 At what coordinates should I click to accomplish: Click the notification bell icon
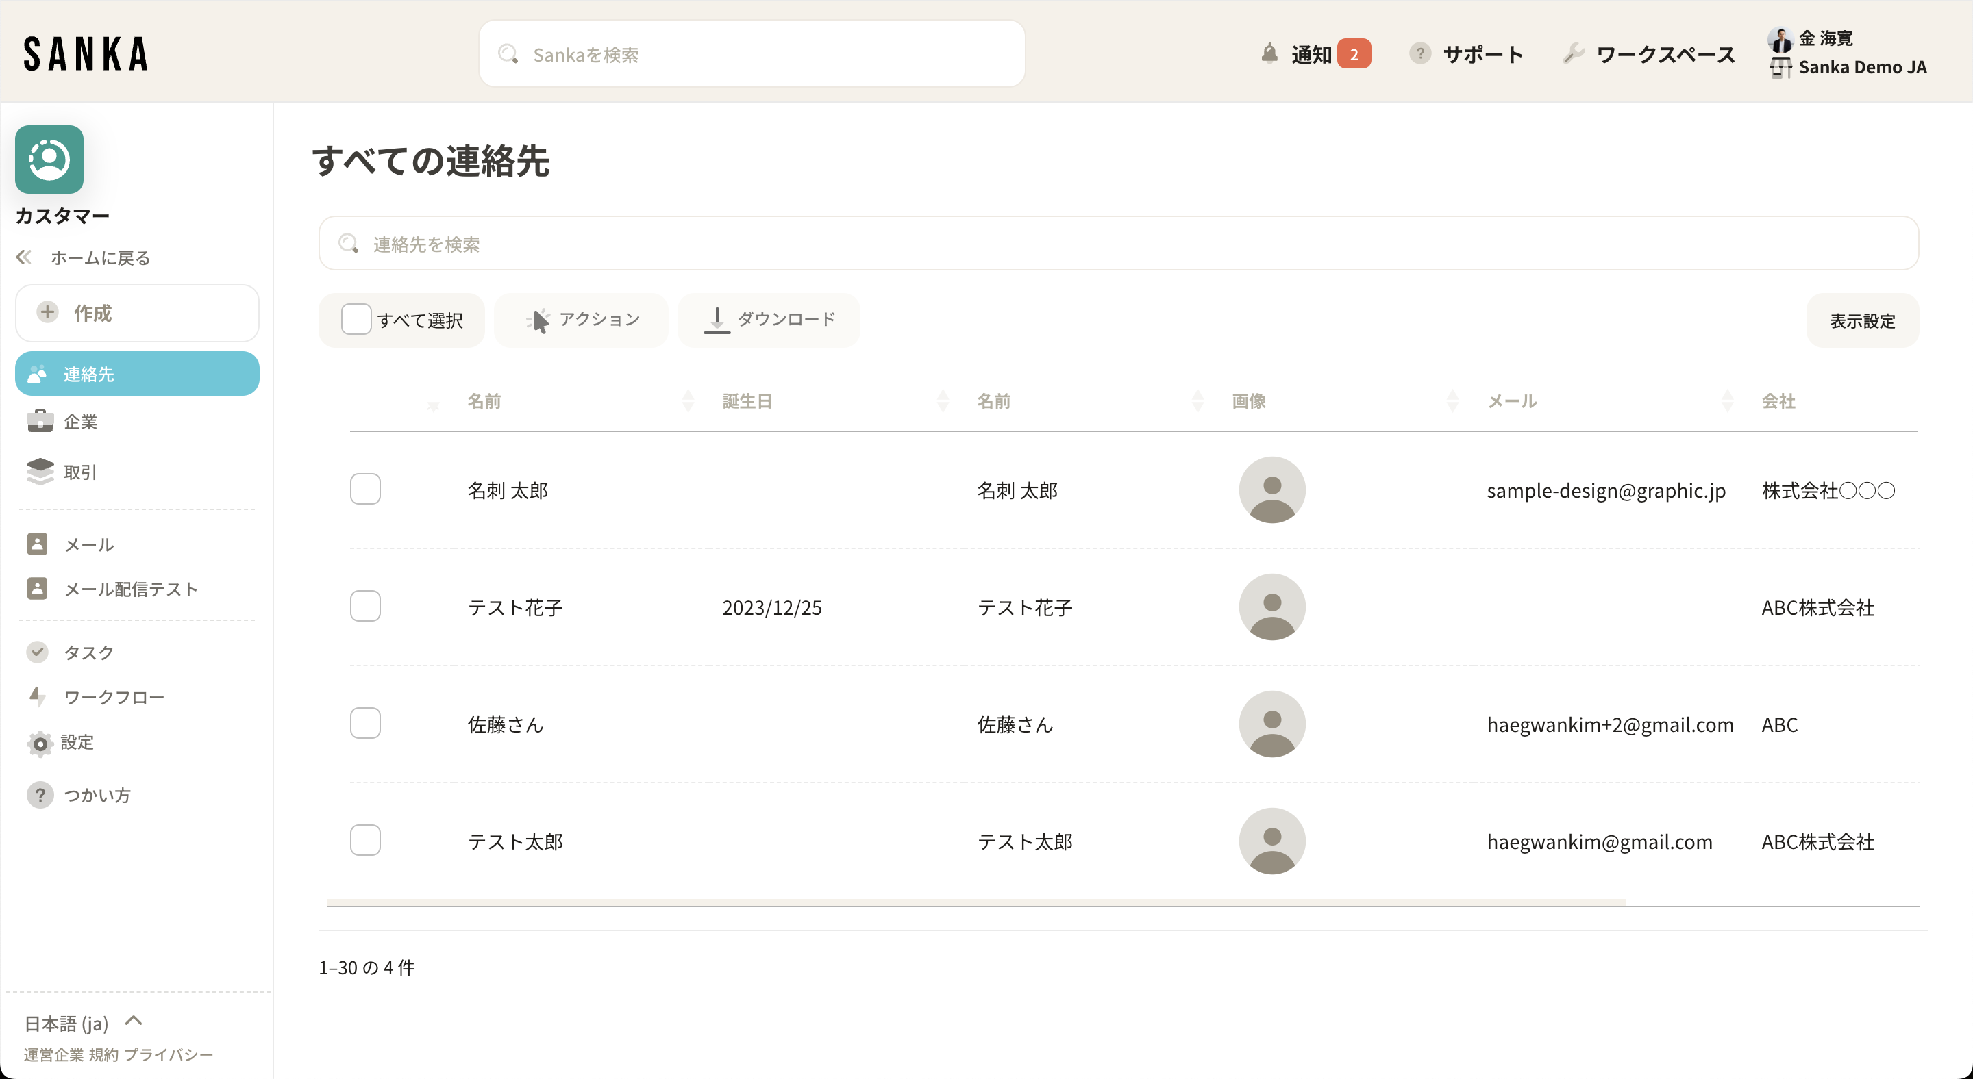click(x=1269, y=53)
